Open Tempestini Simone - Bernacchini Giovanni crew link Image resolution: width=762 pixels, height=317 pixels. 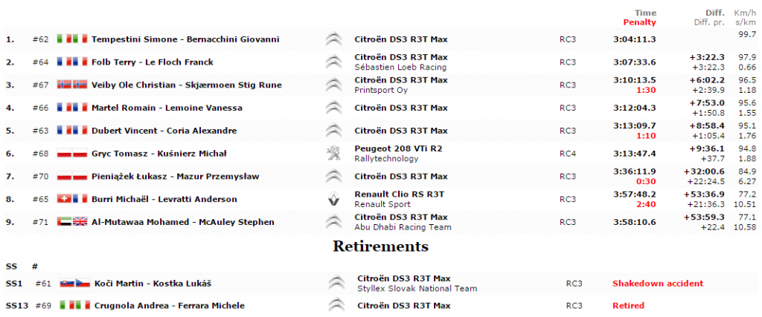coord(185,39)
